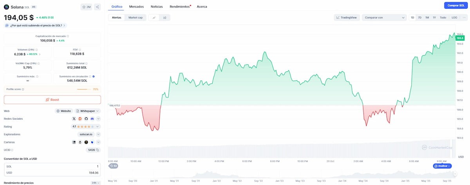Image resolution: width=470 pixels, height=185 pixels.
Task: Click the Boost button
Action: (x=52, y=100)
